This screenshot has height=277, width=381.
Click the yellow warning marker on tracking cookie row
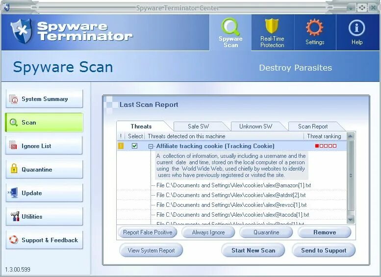click(x=121, y=146)
